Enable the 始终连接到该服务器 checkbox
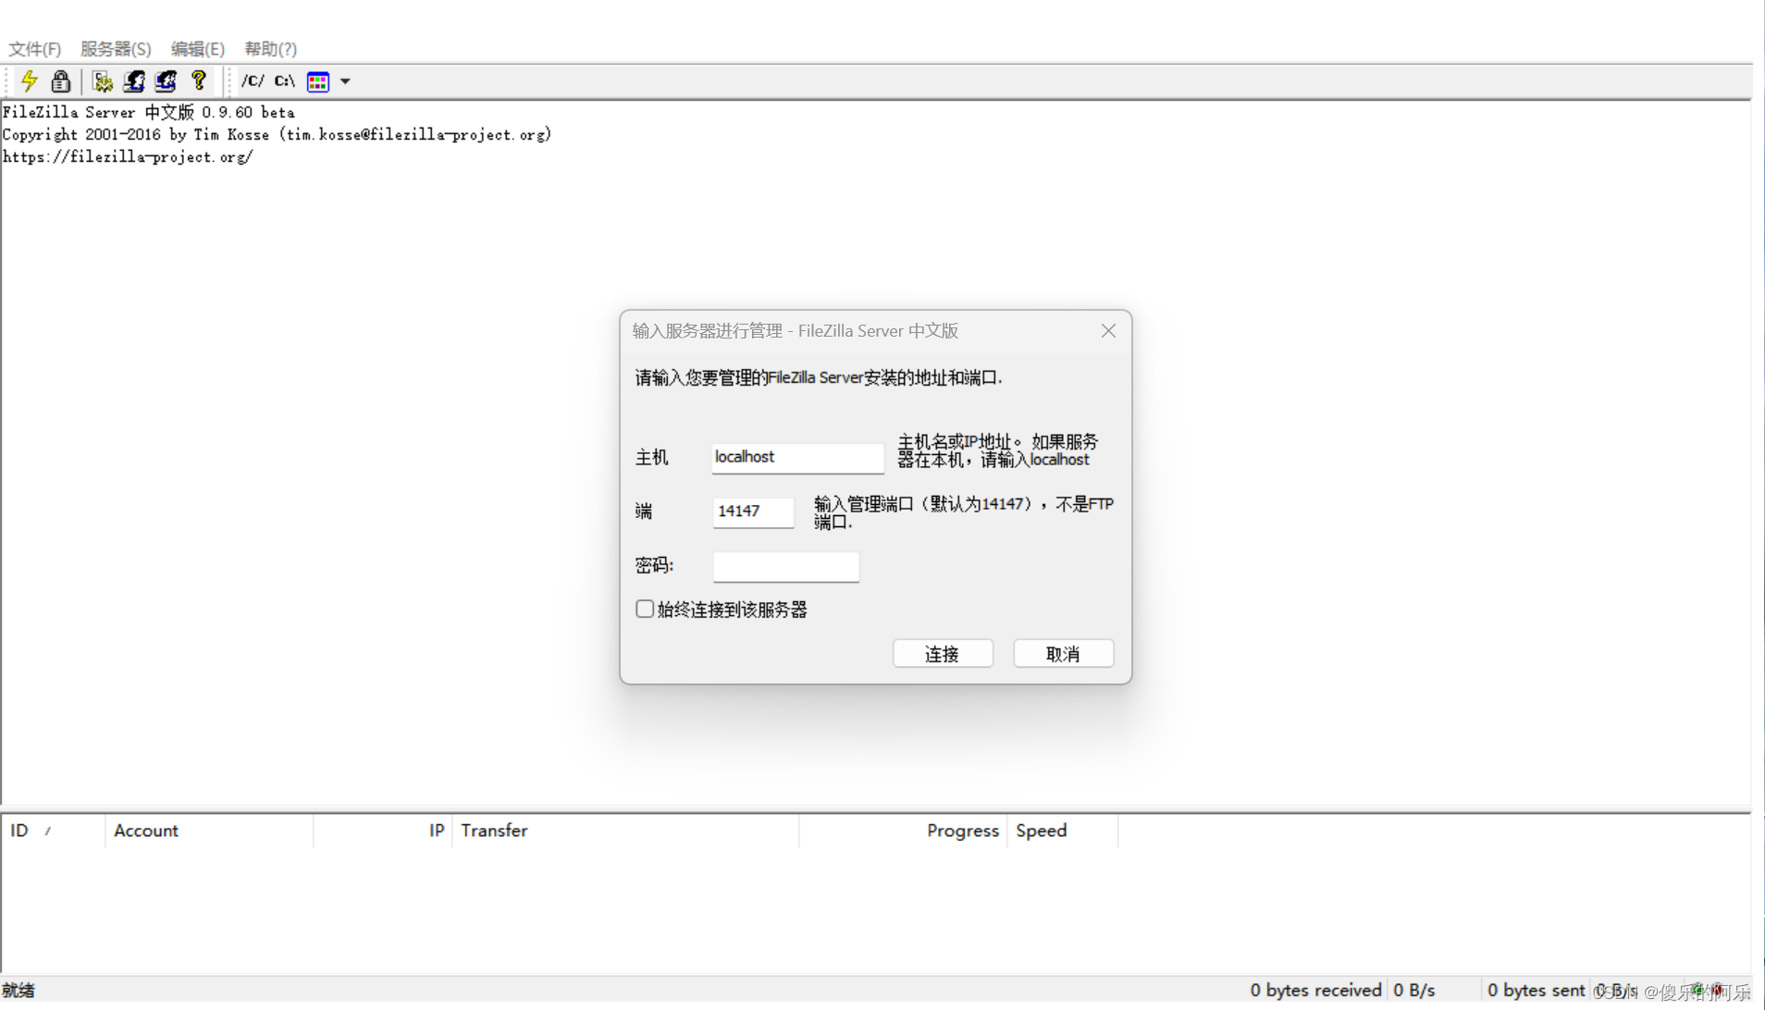Image resolution: width=1765 pixels, height=1010 pixels. [x=645, y=609]
